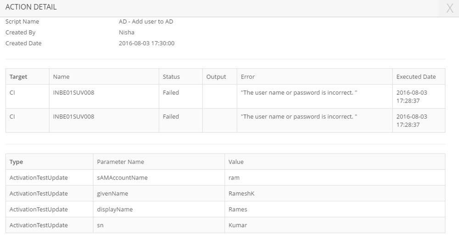Select the Name column header

[61, 77]
